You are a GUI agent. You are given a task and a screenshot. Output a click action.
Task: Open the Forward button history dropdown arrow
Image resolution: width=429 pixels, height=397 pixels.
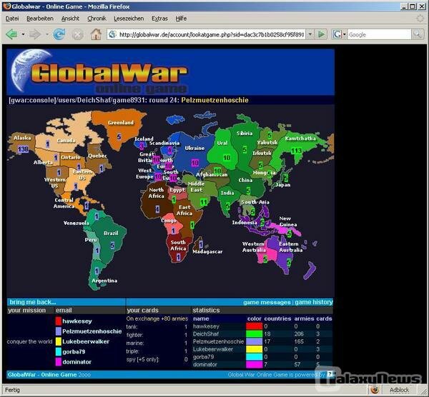pyautogui.click(x=46, y=34)
